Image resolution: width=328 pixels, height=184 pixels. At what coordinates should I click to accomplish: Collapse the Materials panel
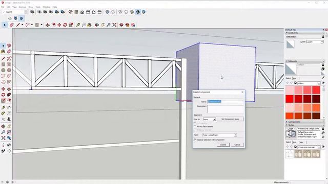tap(287, 61)
